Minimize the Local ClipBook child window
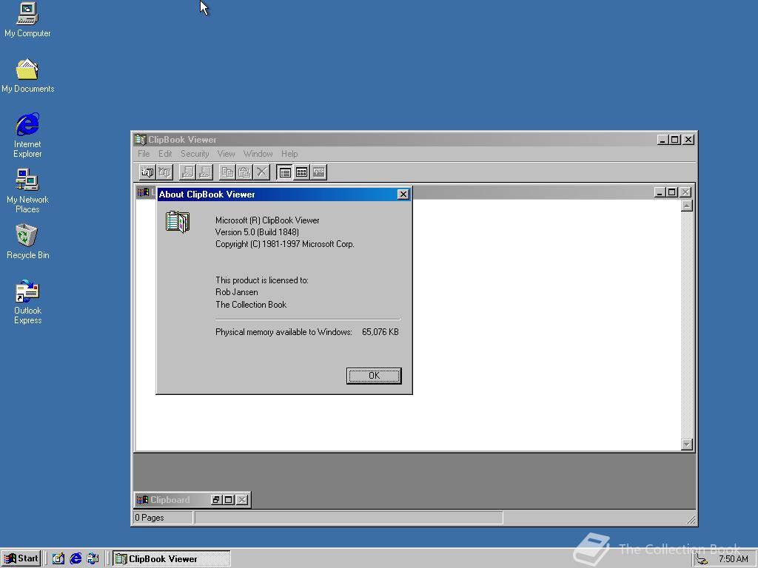758x568 pixels. [x=660, y=192]
